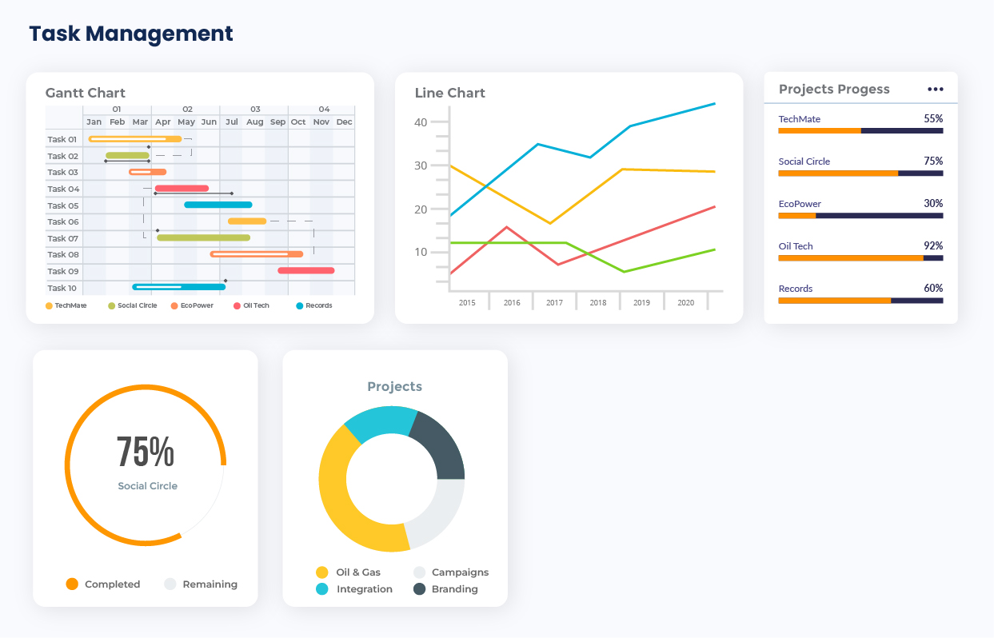Screen dimensions: 994x638
Task: Click the Oil Tech 92% progress bar
Action: [860, 258]
